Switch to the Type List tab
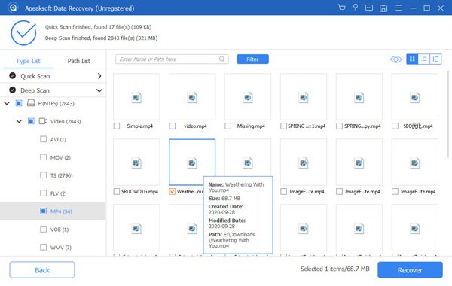The image size is (452, 286). [x=29, y=61]
